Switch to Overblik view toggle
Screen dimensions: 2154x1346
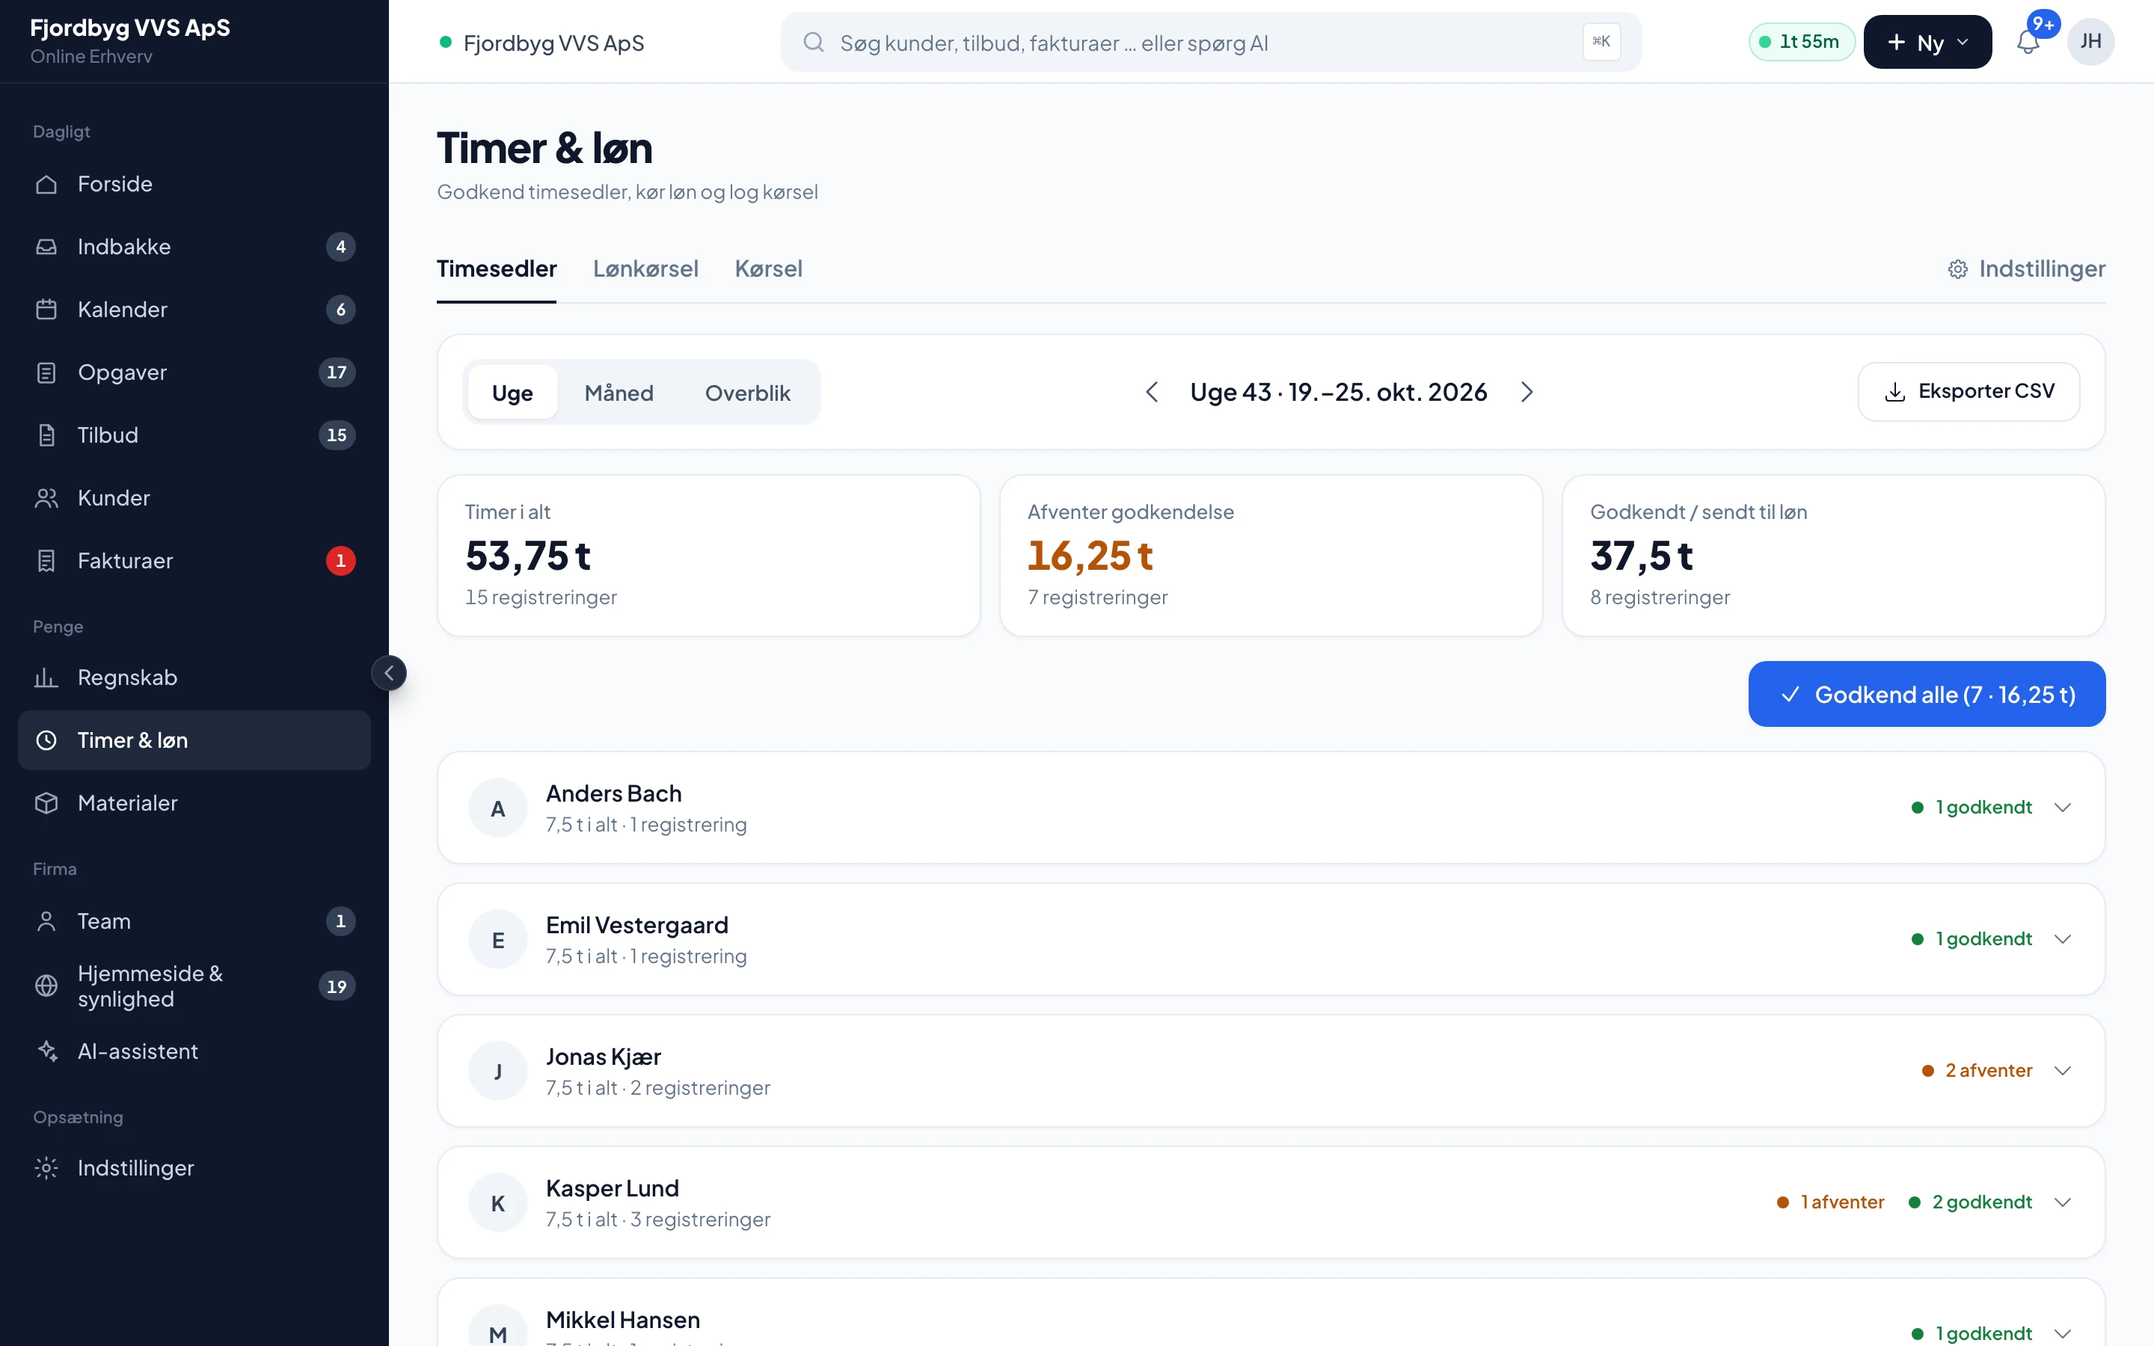click(748, 393)
